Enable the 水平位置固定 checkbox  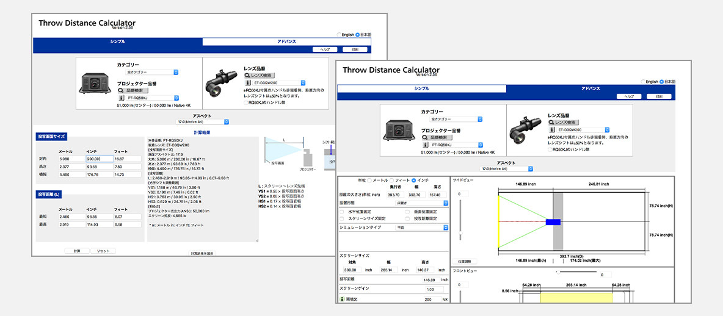click(342, 211)
